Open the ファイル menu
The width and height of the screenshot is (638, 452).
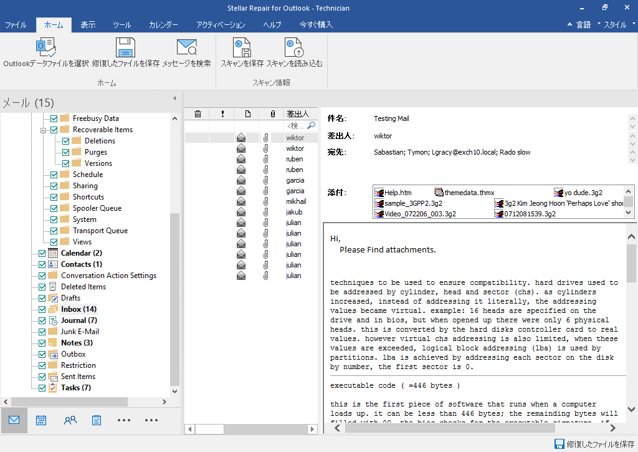16,25
